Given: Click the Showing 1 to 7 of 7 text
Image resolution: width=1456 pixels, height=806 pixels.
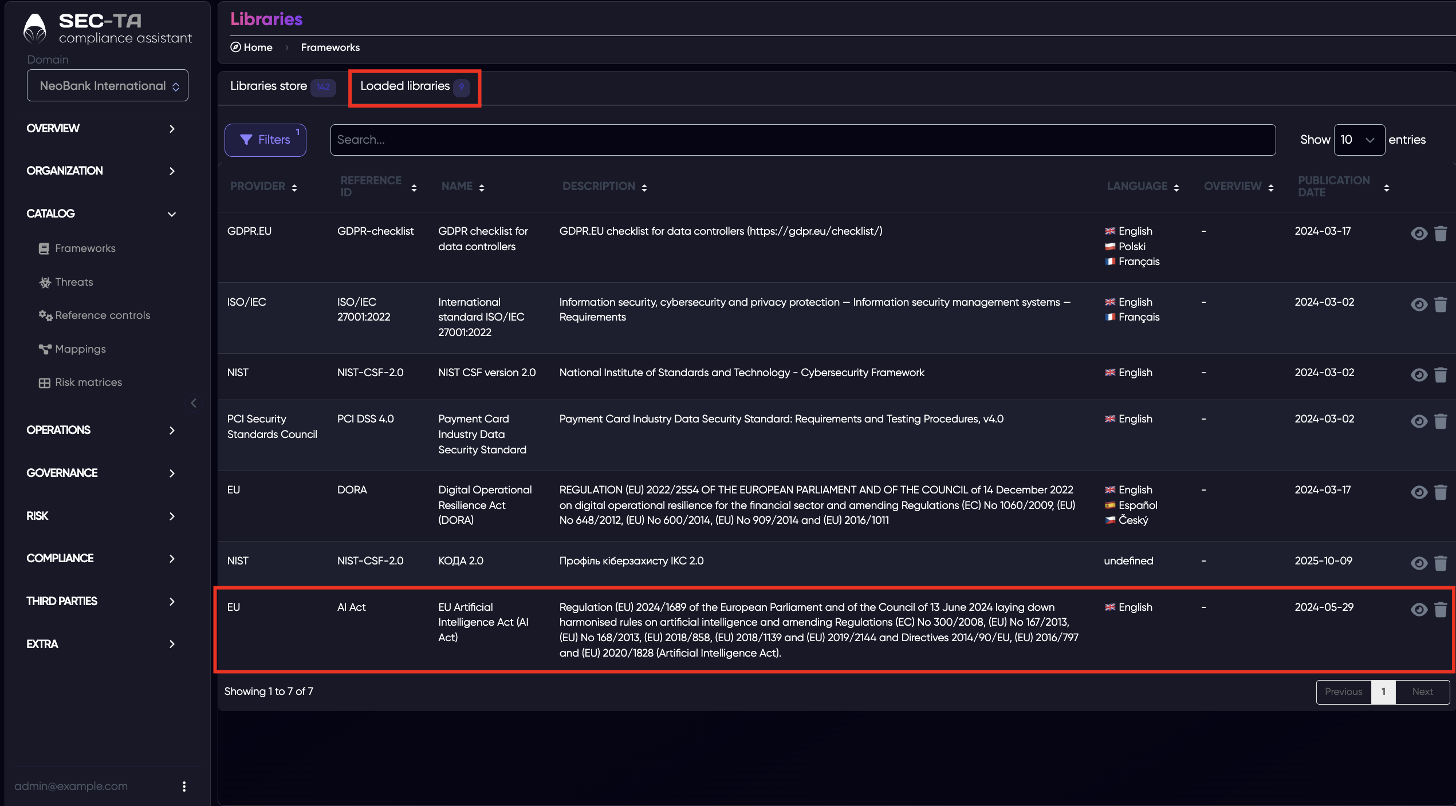Looking at the screenshot, I should pos(269,692).
